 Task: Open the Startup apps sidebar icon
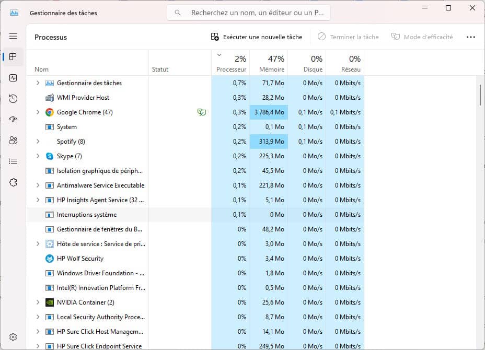tap(13, 119)
